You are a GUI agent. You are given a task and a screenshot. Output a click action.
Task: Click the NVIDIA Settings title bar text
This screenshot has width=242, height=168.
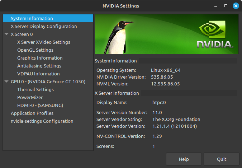[x=121, y=6]
